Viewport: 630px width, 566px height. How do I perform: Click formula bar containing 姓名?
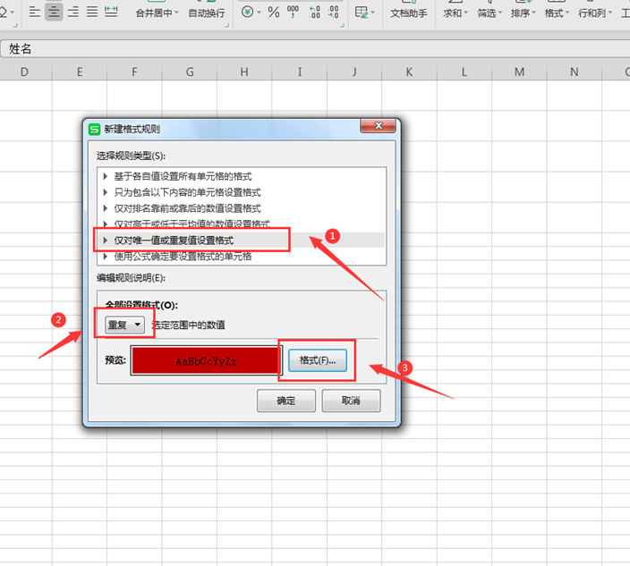tap(315, 48)
